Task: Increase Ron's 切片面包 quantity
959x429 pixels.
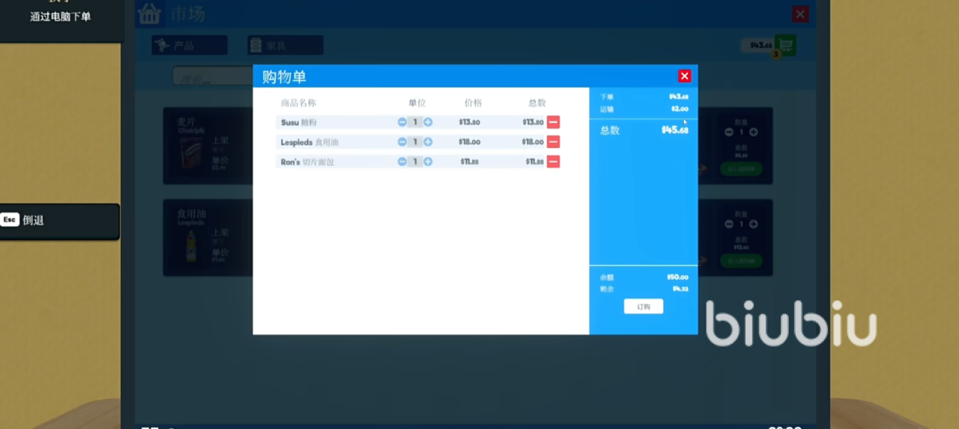Action: pos(428,162)
